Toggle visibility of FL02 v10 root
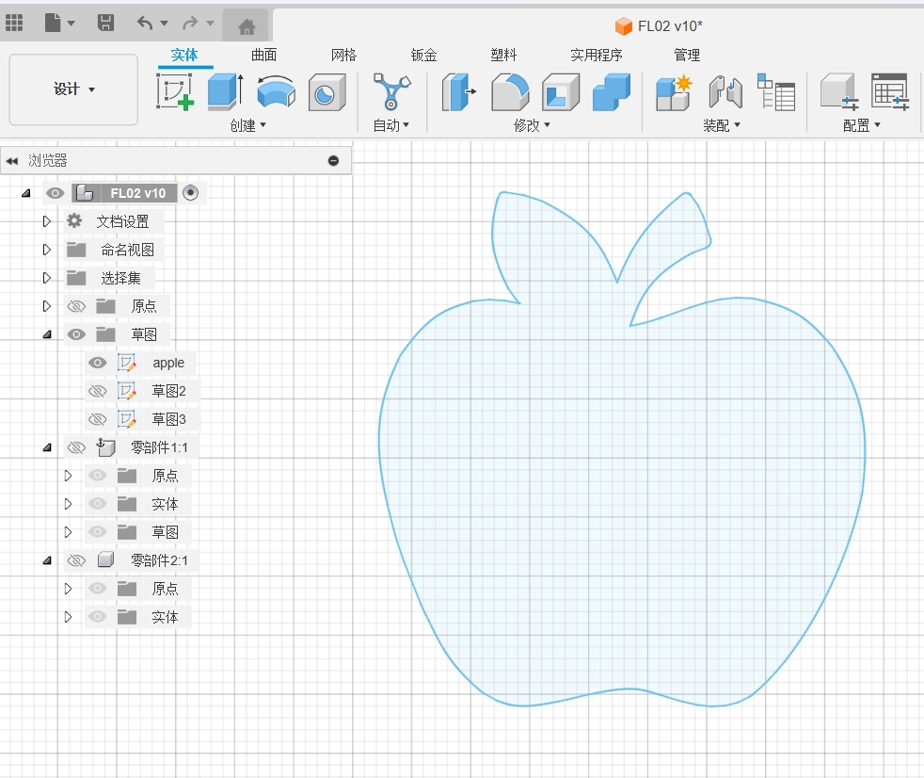 click(x=55, y=193)
